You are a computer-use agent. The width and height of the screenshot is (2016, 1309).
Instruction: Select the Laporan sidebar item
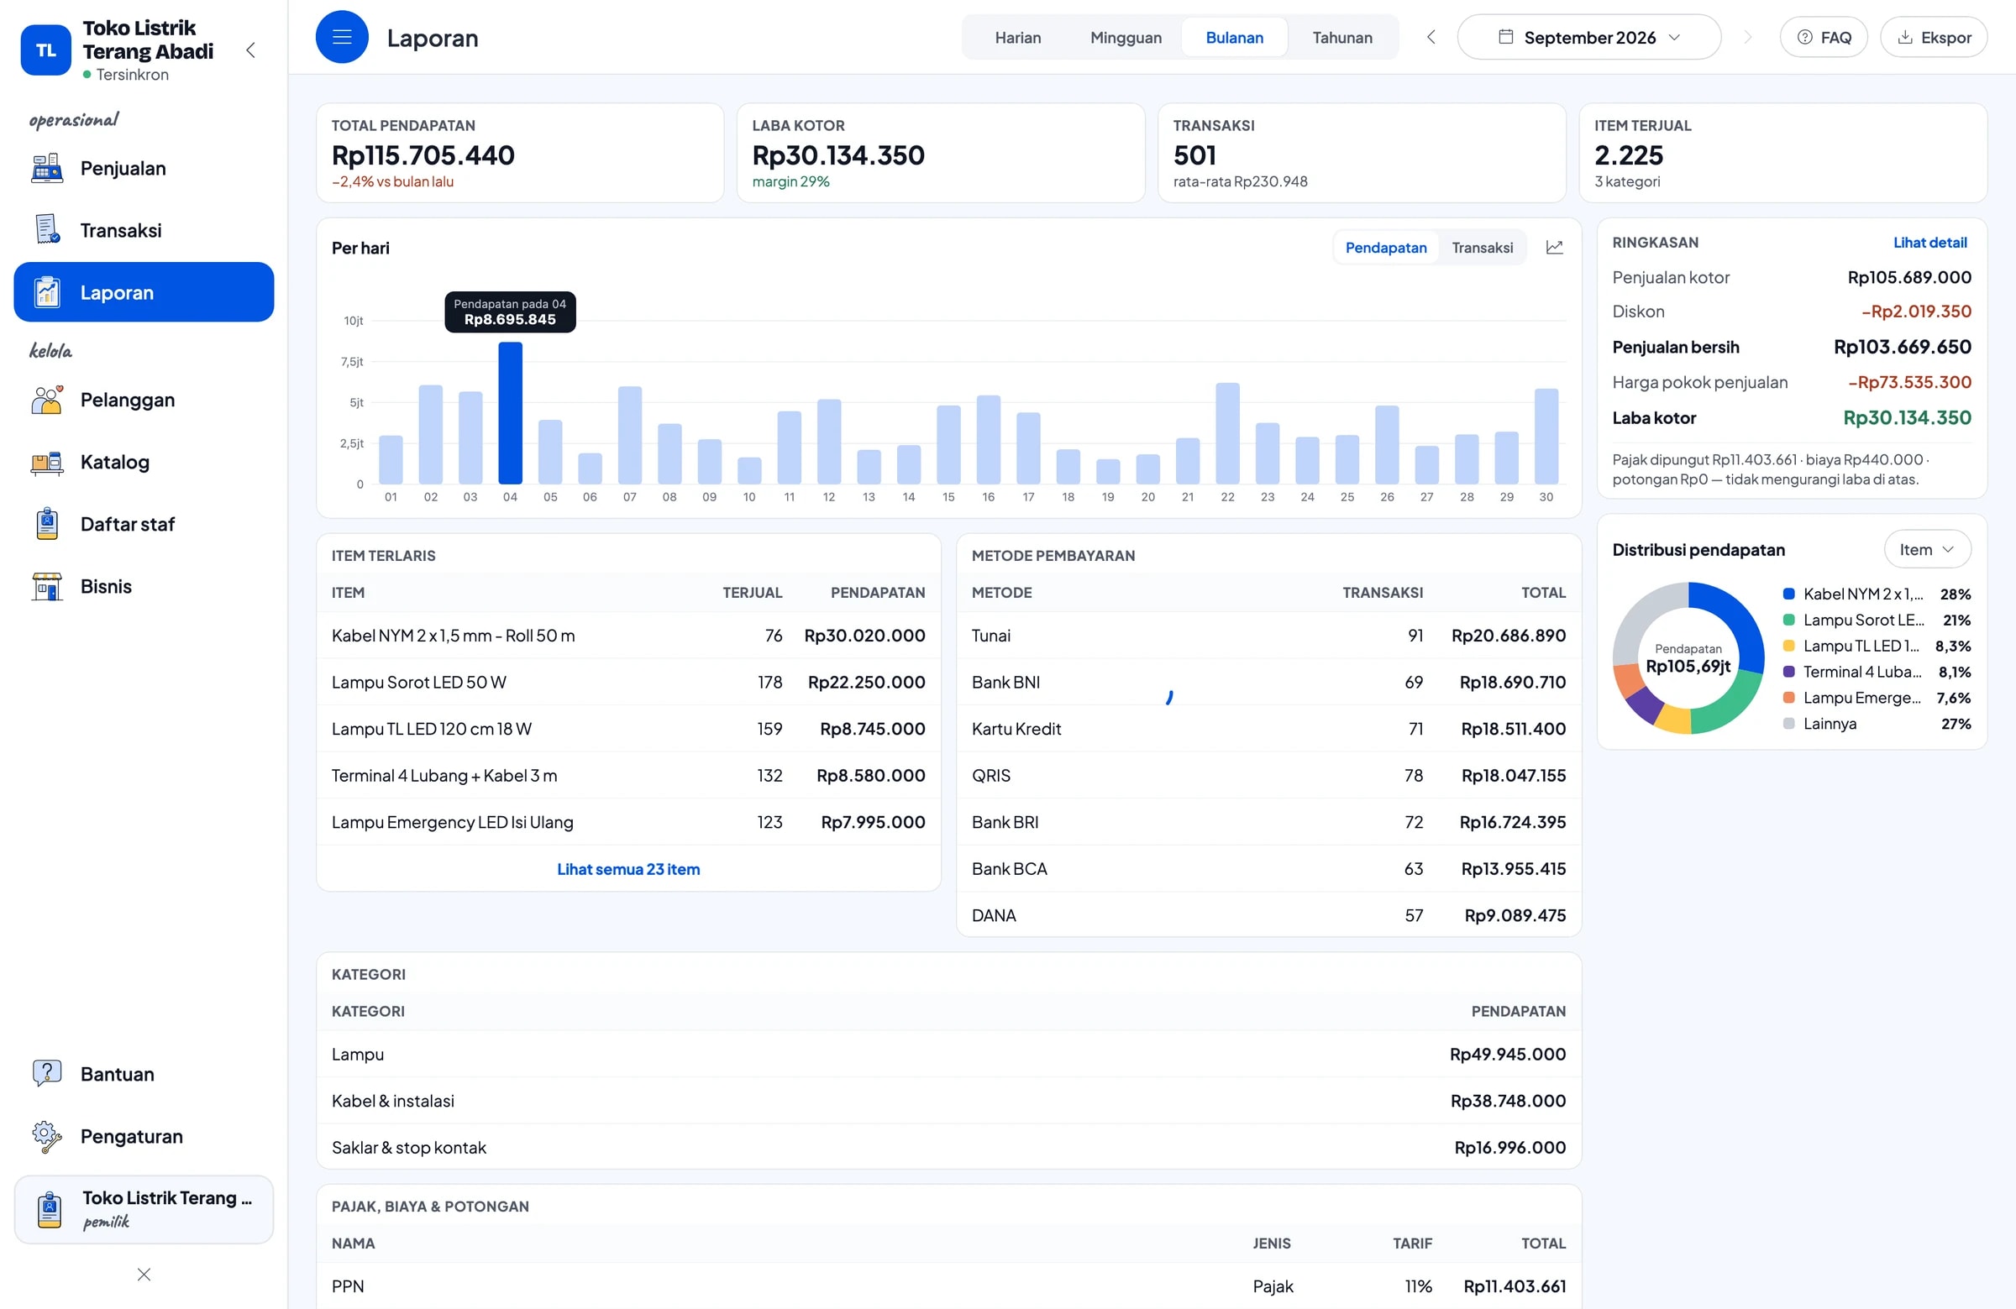click(144, 292)
